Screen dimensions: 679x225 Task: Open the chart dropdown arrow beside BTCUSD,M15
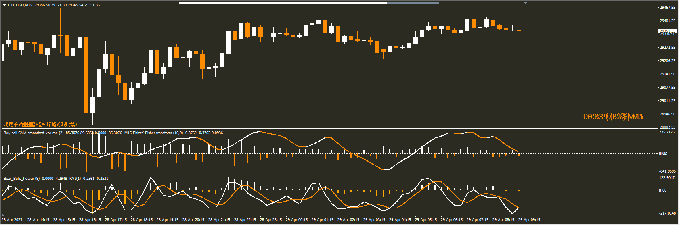(x=4, y=5)
